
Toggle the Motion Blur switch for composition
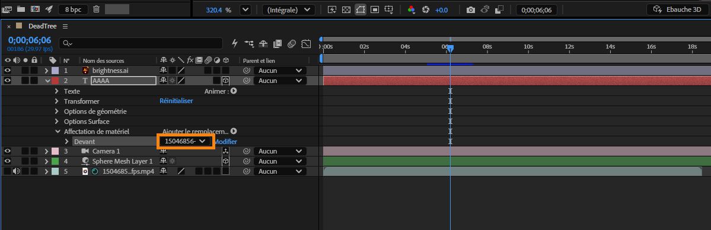pyautogui.click(x=292, y=43)
